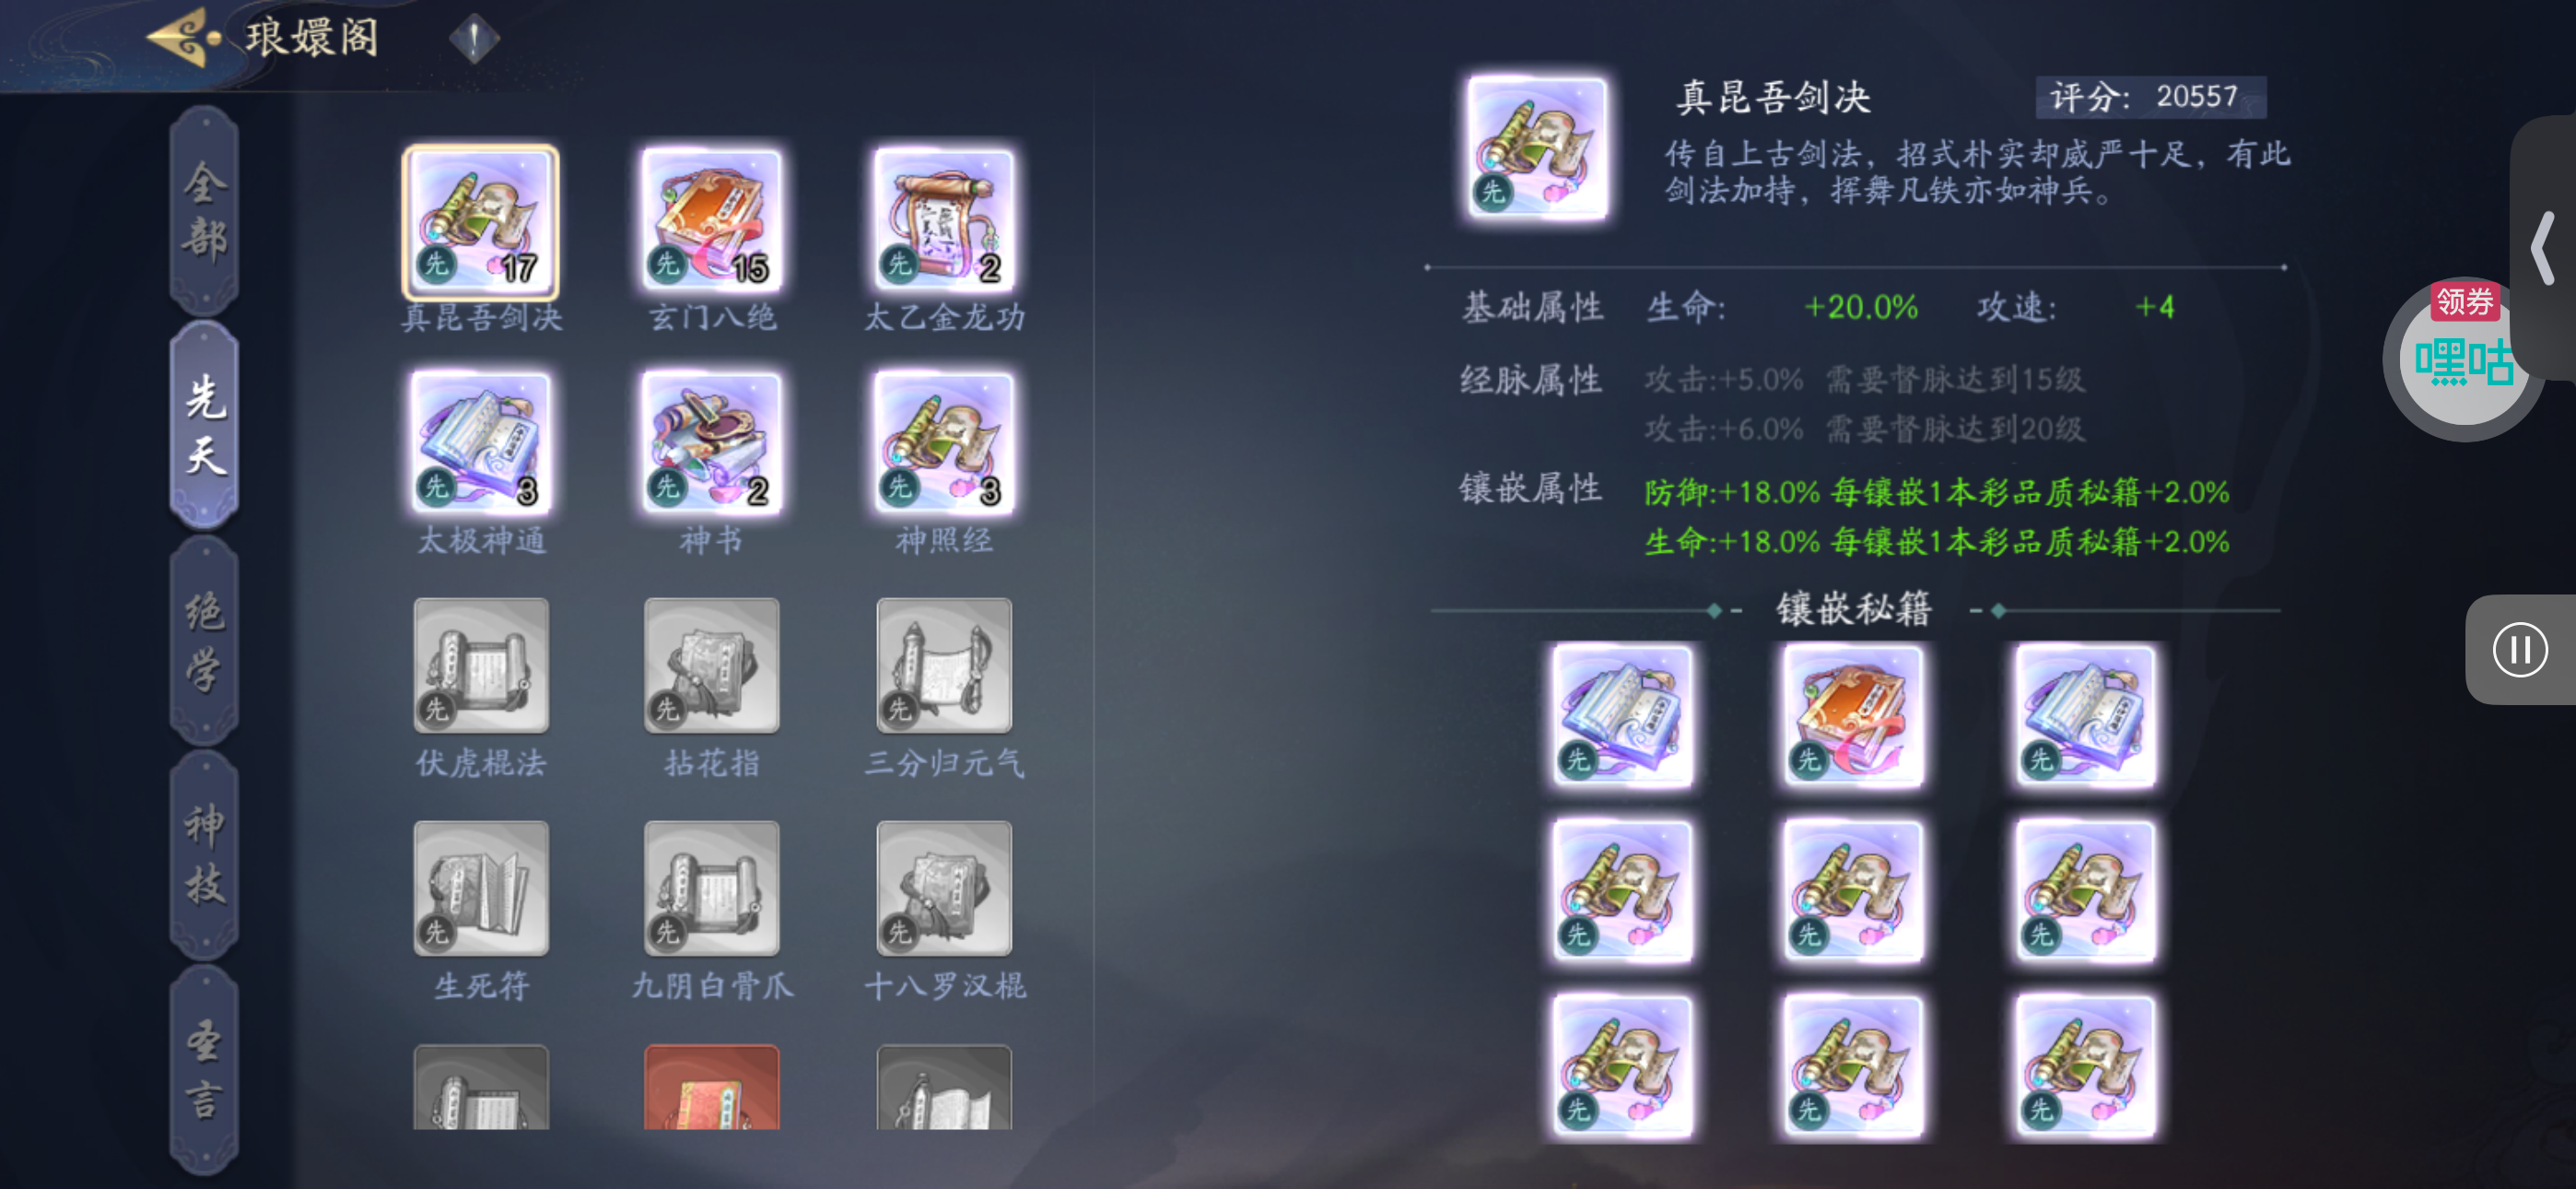Select the 真昆吾剑决 manual icon

(x=481, y=222)
